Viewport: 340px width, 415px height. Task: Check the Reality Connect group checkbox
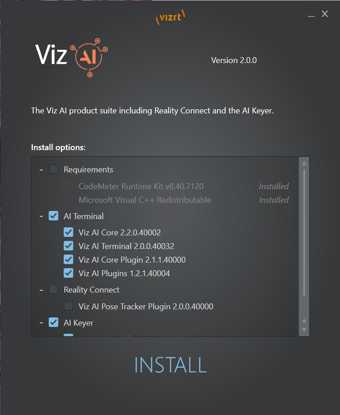click(53, 289)
